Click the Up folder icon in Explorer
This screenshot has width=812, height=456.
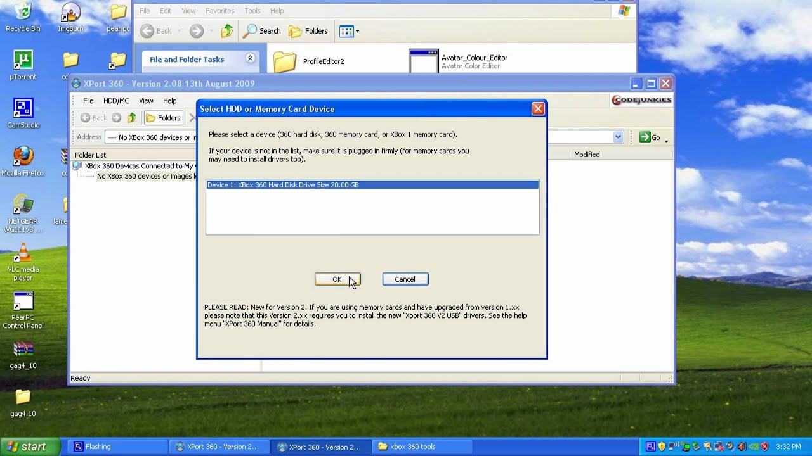click(226, 31)
